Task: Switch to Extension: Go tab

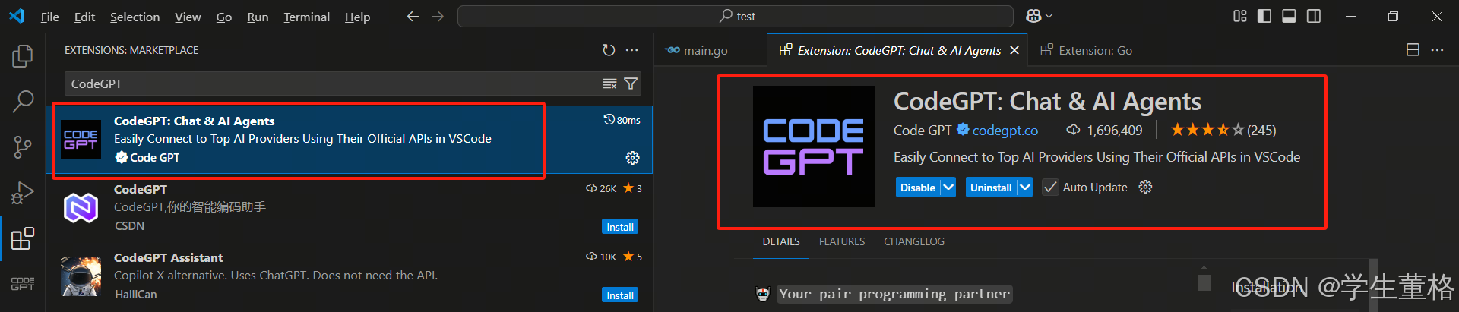Action: (x=1093, y=50)
